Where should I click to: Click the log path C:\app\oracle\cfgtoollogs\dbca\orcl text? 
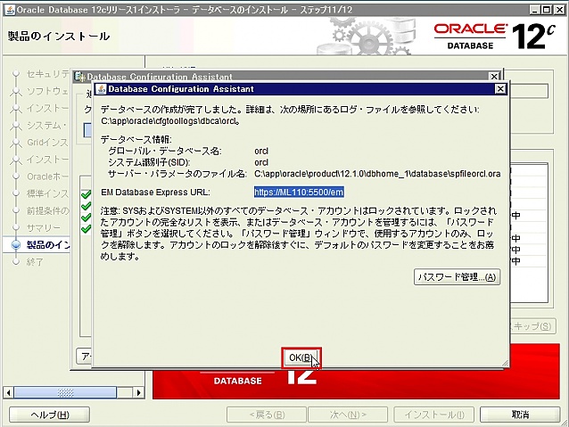coord(169,121)
